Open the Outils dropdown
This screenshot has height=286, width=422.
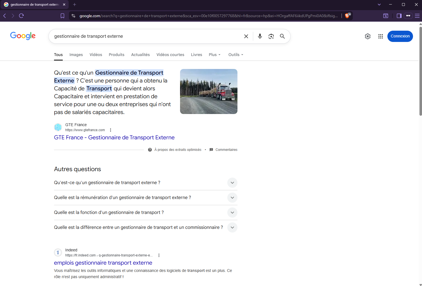(236, 55)
